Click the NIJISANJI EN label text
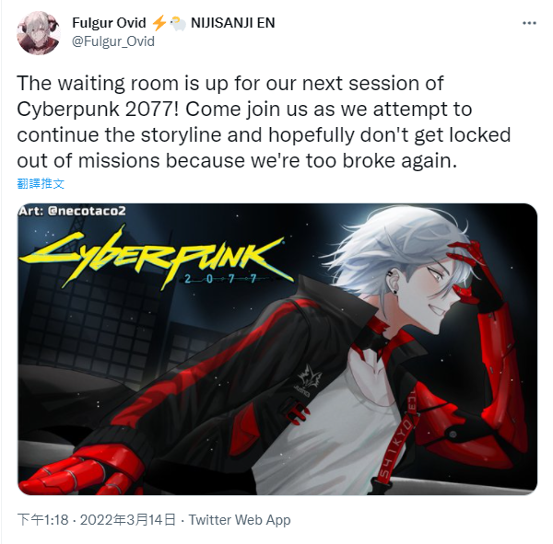This screenshot has height=544, width=553. pyautogui.click(x=233, y=23)
